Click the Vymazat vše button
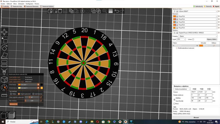Screen dimensions: 220x124 (13, 104)
